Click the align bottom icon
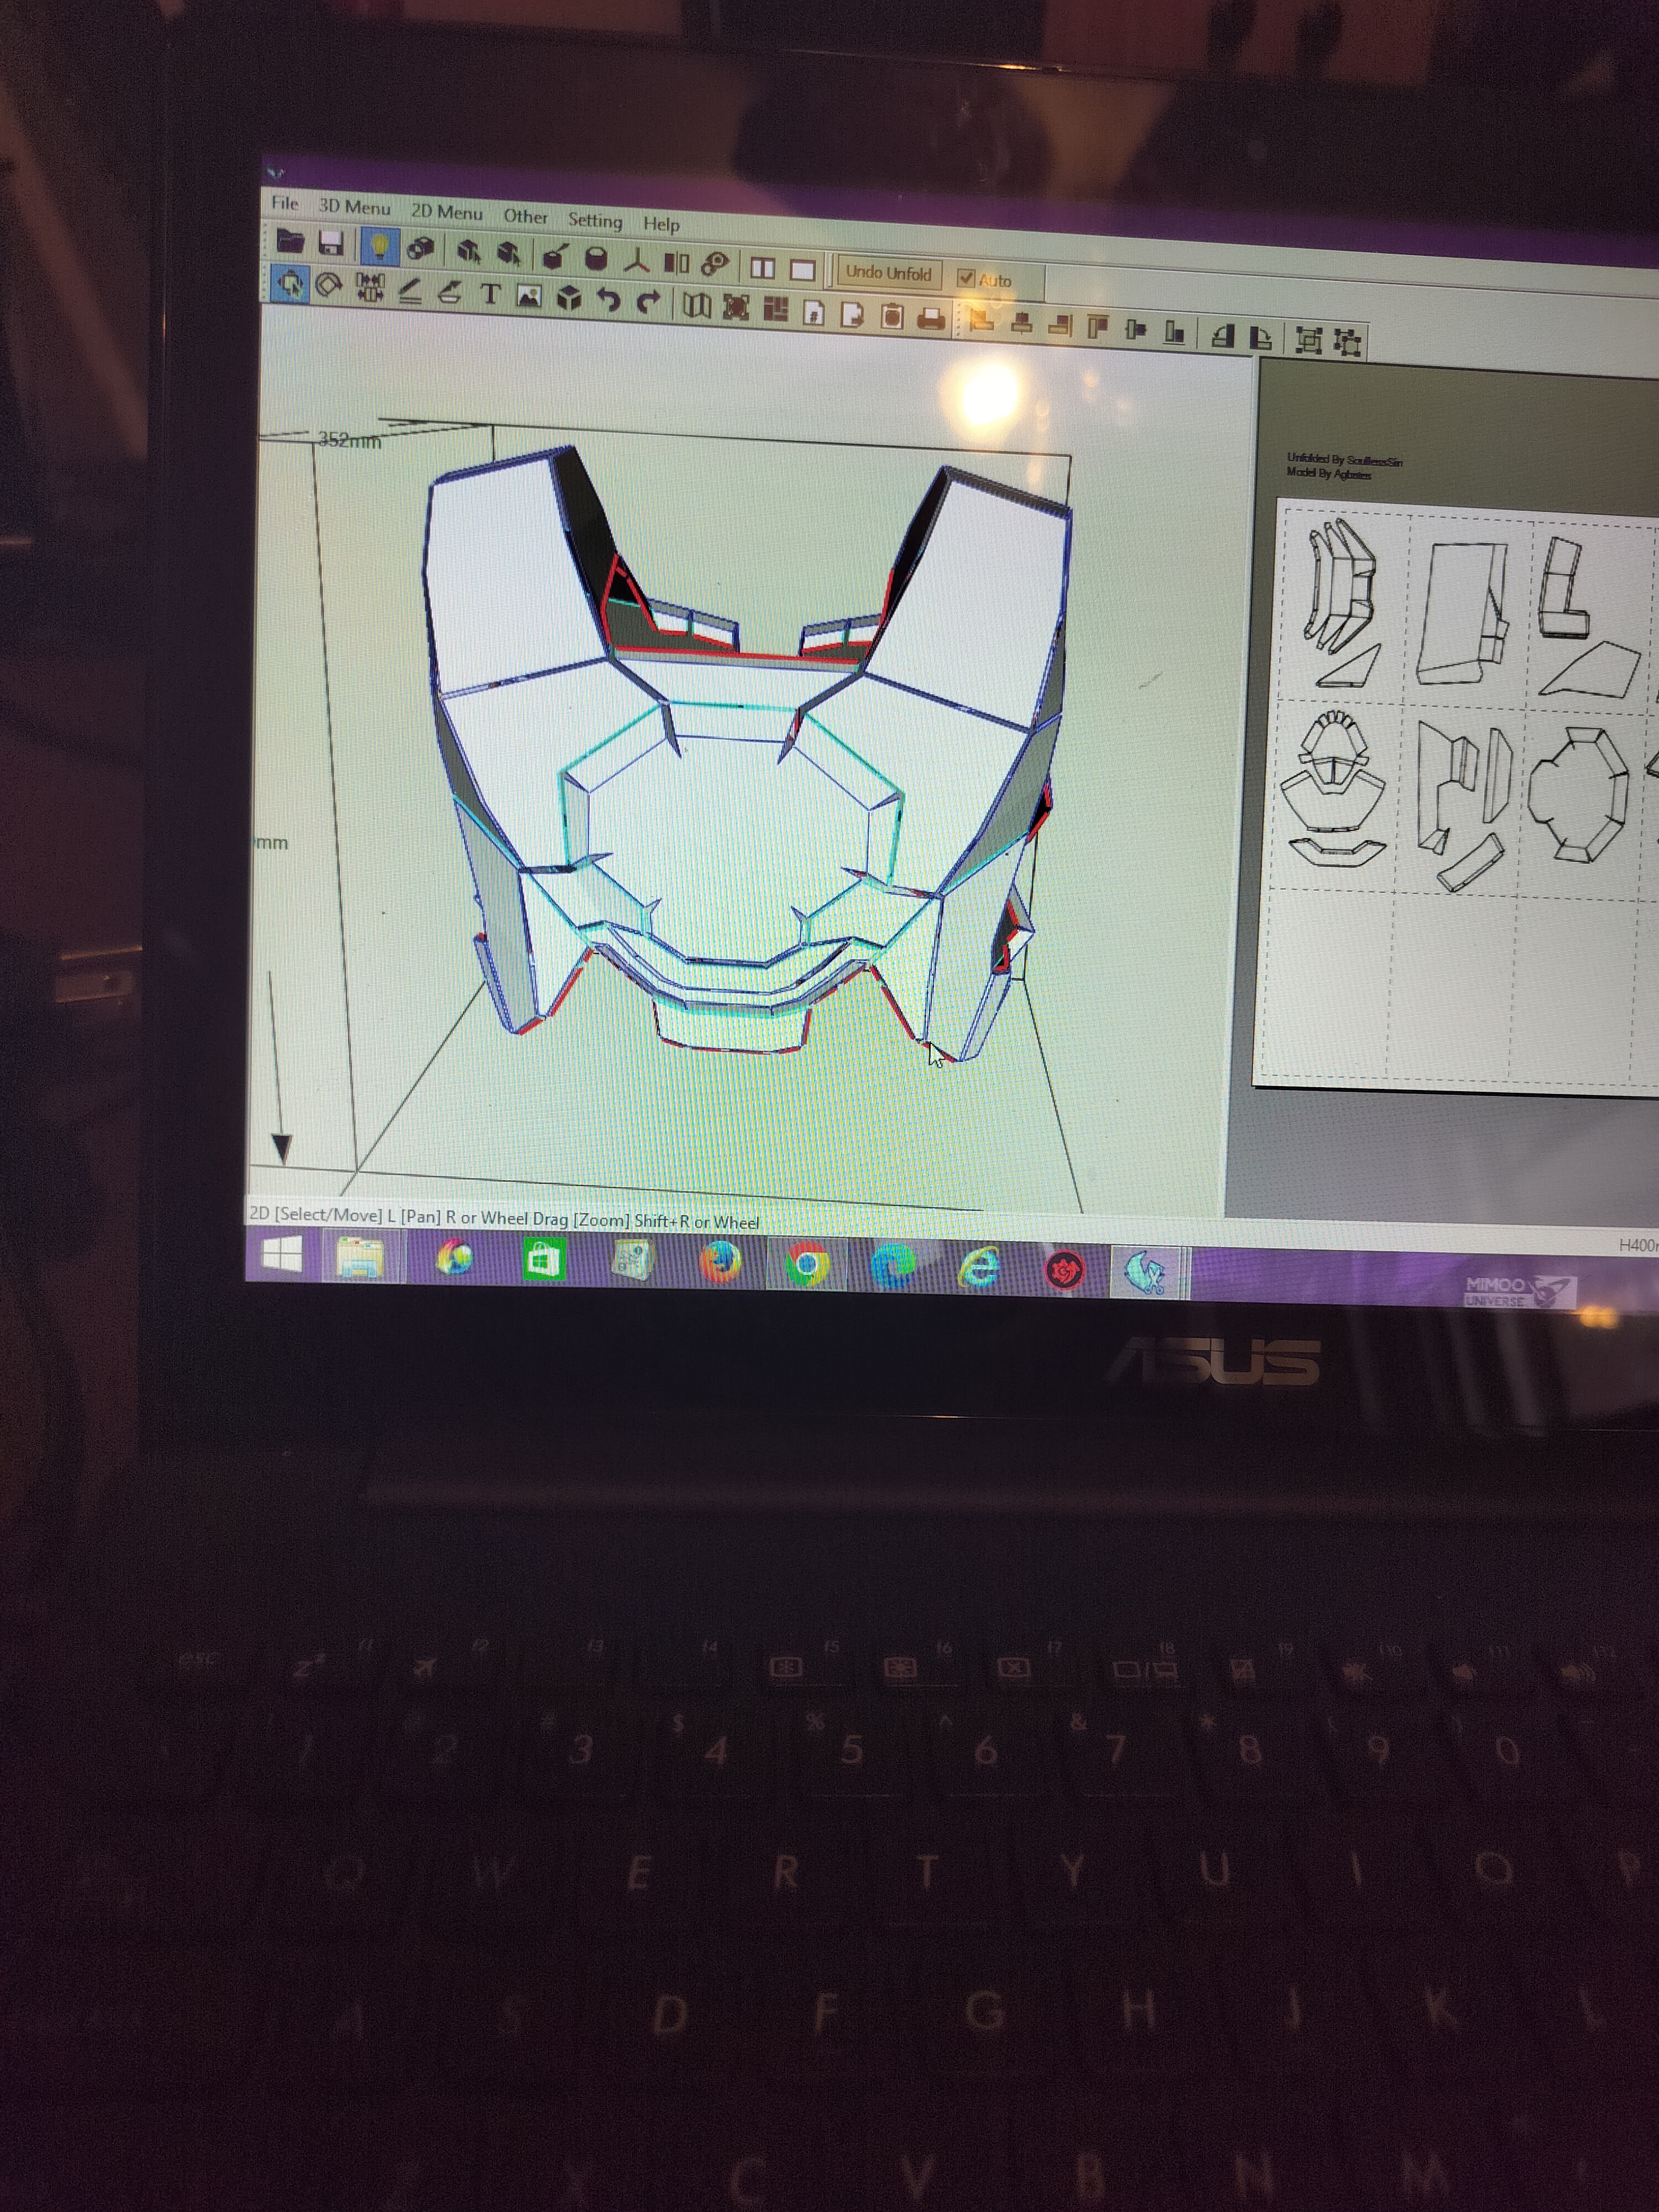 (1175, 332)
